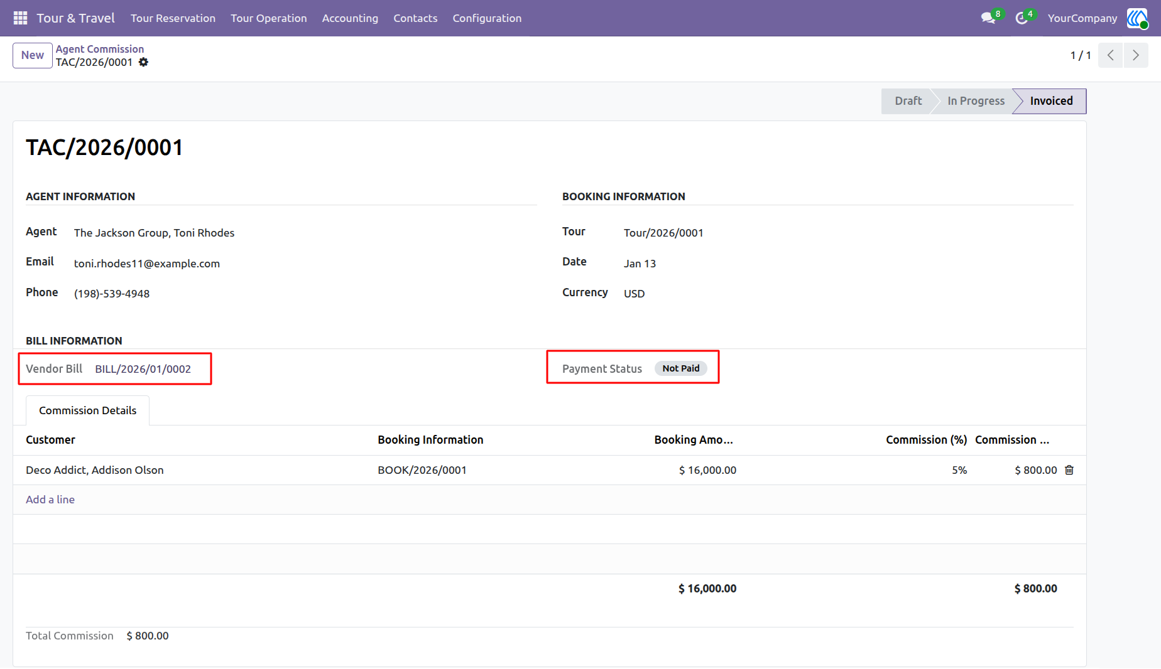Click the user avatar icon
This screenshot has width=1161, height=669.
coord(1137,18)
